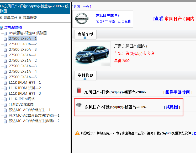Click the page icon next to 27500 EX80A—3
Screen dimensions: 196x153
tap(5, 50)
